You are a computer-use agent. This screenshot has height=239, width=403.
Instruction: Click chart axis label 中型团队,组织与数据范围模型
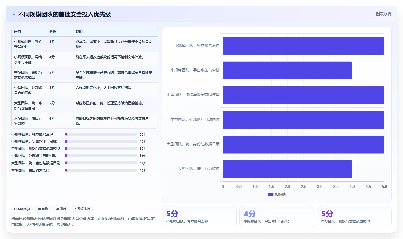(193, 95)
